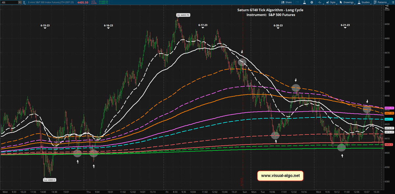Click the Hi: 4493.75 price bubble
This screenshot has height=194, width=395.
[x=183, y=15]
